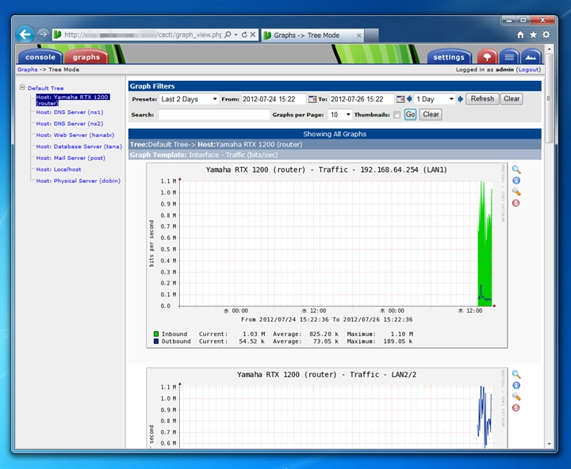Select Host: Database Server (tana)

(79, 147)
